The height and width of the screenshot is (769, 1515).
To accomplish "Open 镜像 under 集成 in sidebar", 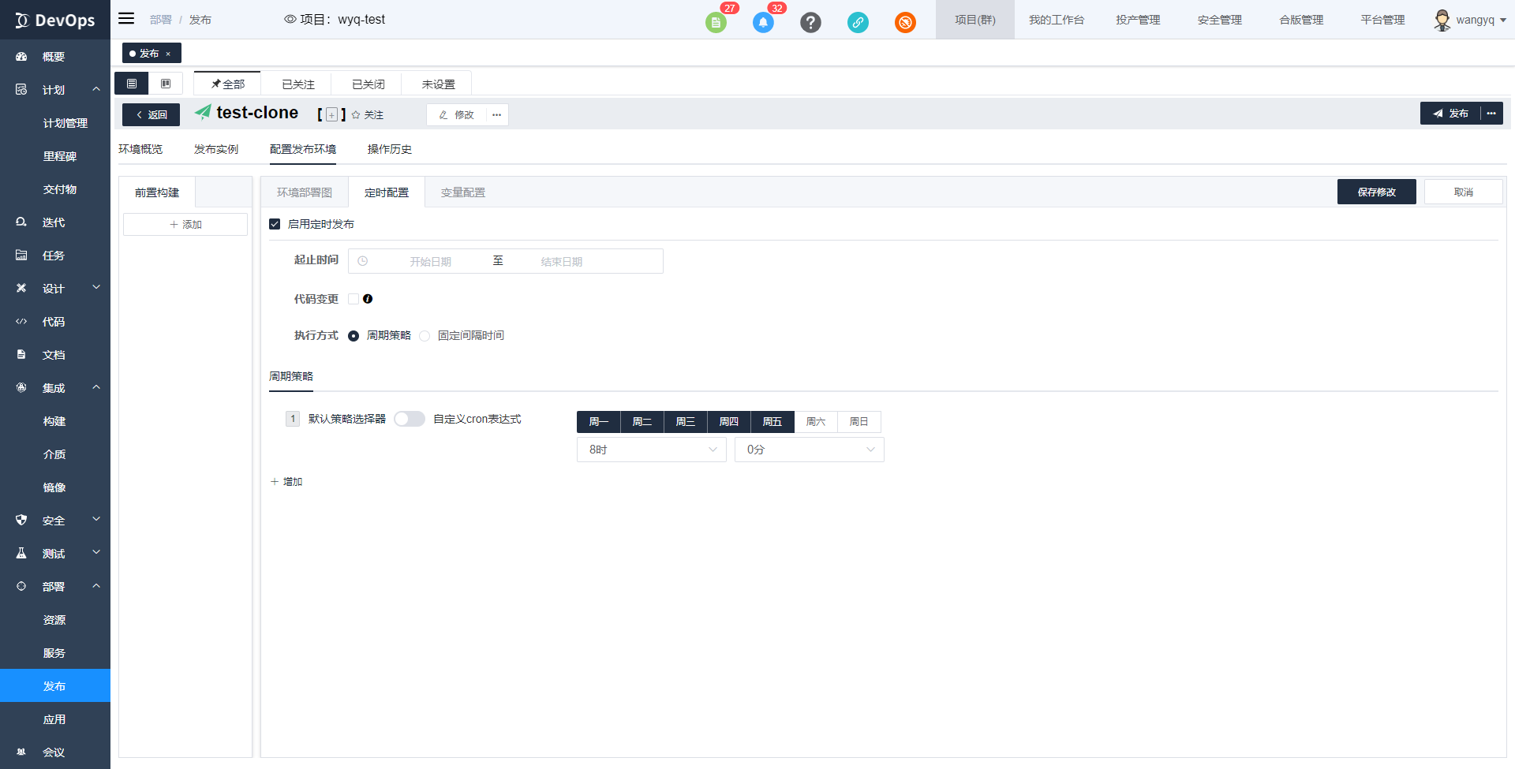I will (x=54, y=487).
